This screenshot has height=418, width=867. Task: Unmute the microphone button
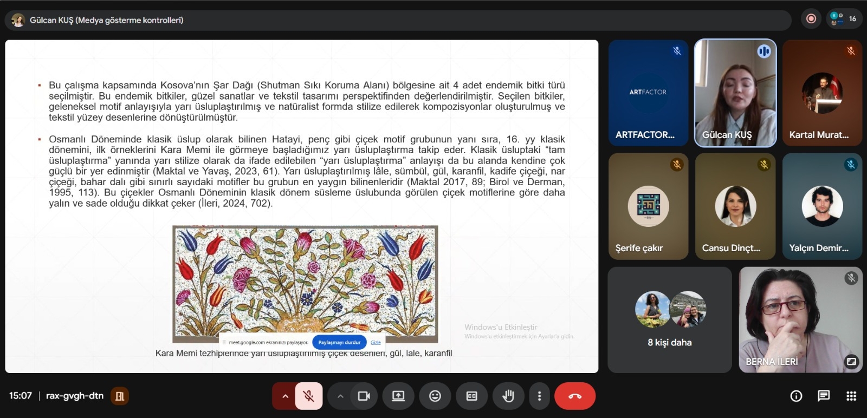click(x=309, y=396)
